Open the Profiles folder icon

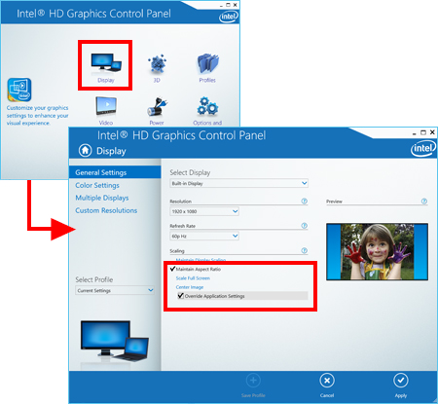coord(207,63)
